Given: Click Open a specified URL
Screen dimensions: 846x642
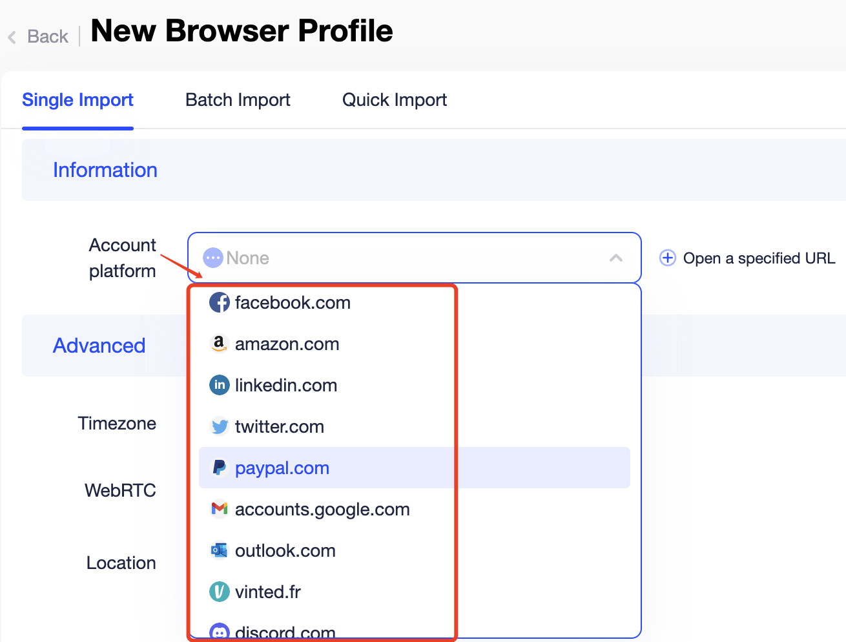Looking at the screenshot, I should [747, 258].
